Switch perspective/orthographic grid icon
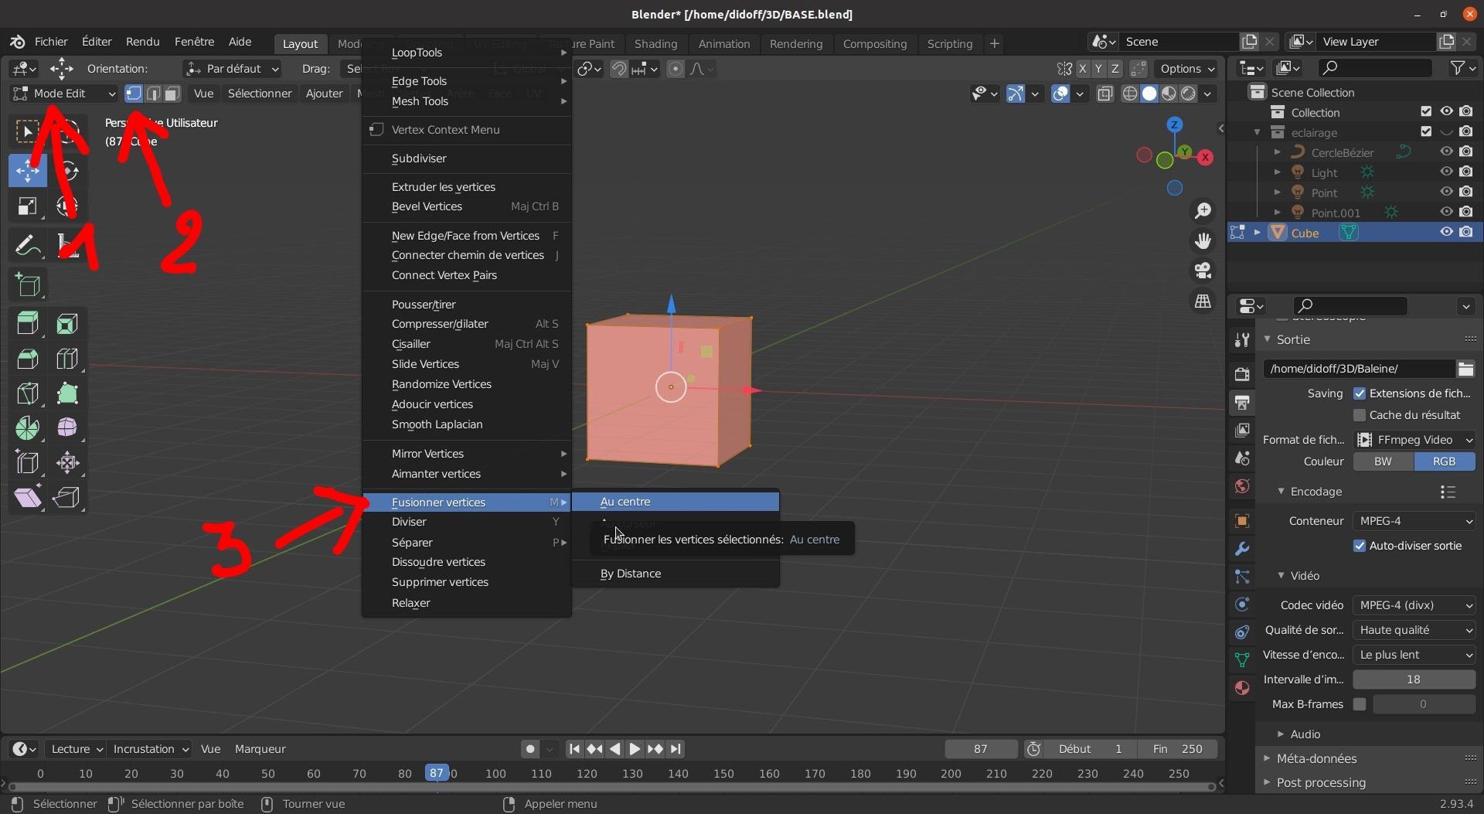 pos(1203,301)
